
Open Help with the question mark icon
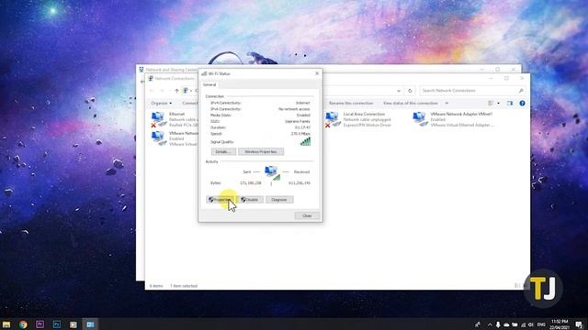click(522, 103)
